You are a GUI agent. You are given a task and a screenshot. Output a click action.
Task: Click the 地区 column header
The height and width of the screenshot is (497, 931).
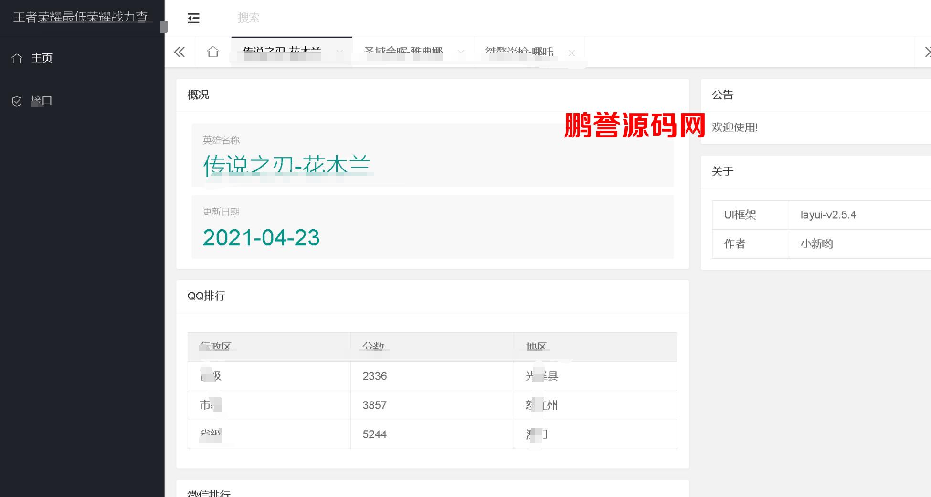click(595, 347)
